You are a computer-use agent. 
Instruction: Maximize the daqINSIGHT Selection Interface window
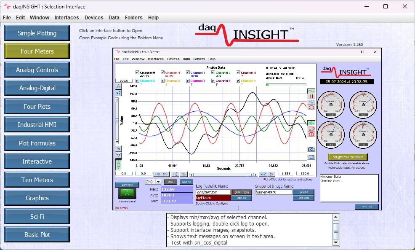386,6
